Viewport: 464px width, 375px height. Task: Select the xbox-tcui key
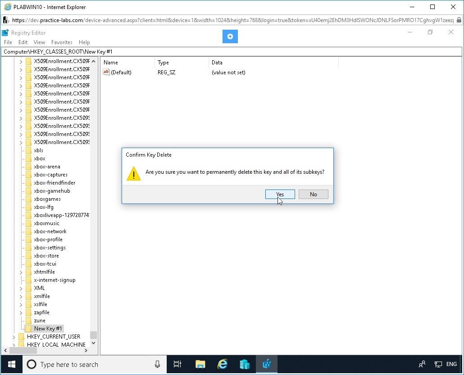point(45,264)
